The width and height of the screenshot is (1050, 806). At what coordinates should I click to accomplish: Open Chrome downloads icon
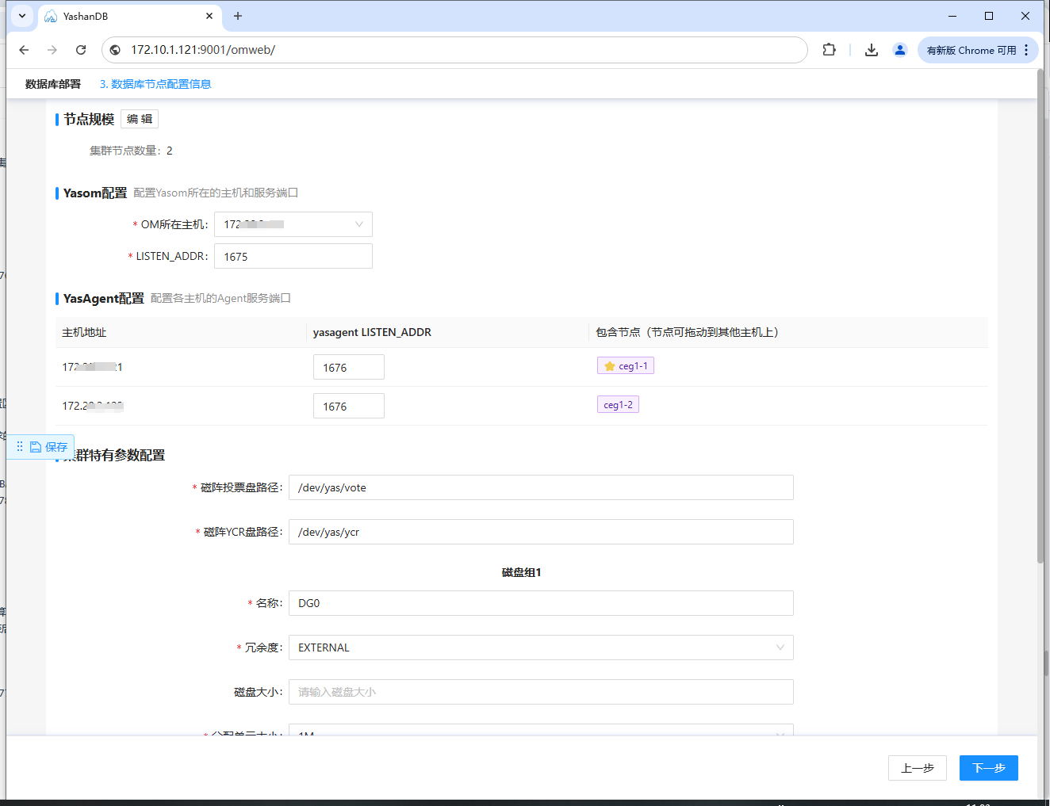coord(872,50)
